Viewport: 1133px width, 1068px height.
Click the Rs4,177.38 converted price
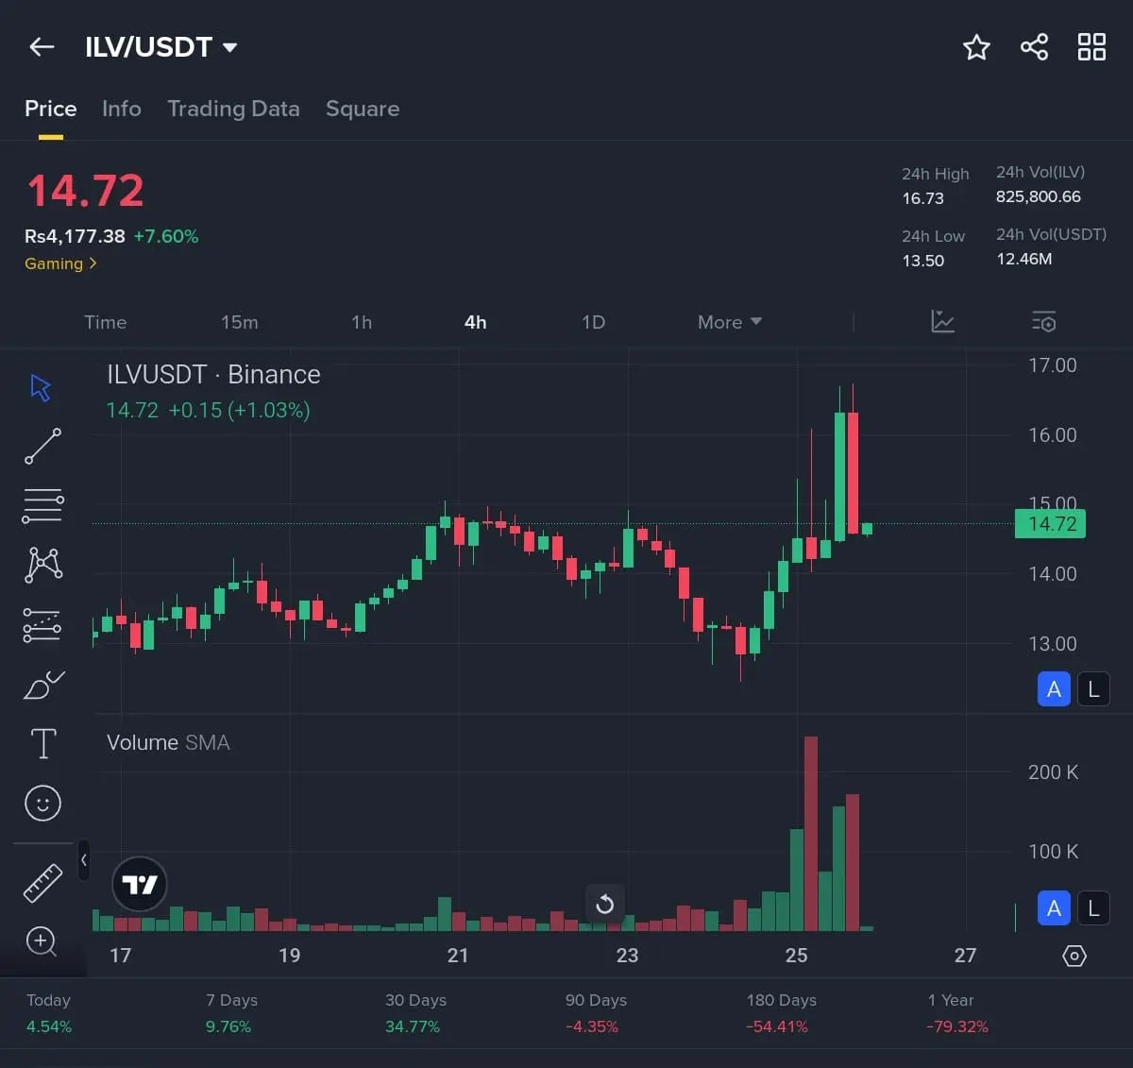pyautogui.click(x=75, y=236)
